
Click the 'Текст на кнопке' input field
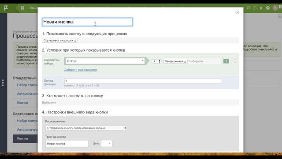click(x=67, y=144)
